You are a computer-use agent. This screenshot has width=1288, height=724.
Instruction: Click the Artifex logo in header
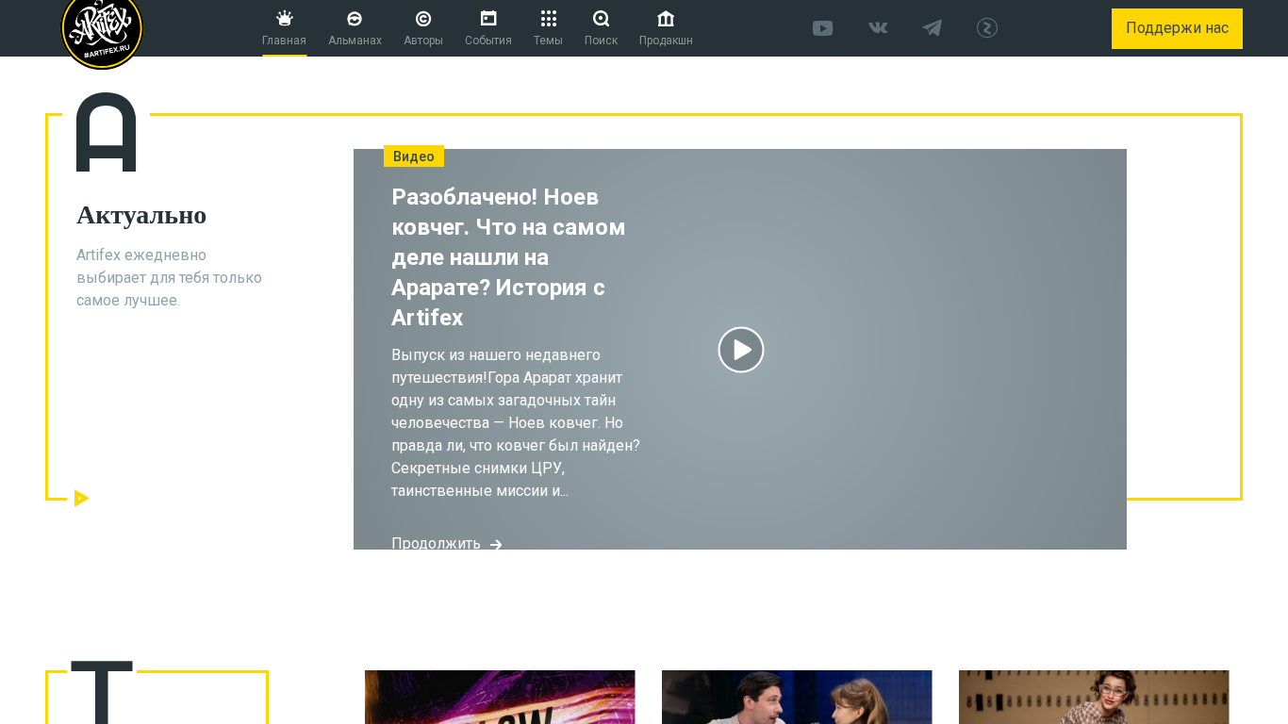(x=102, y=30)
